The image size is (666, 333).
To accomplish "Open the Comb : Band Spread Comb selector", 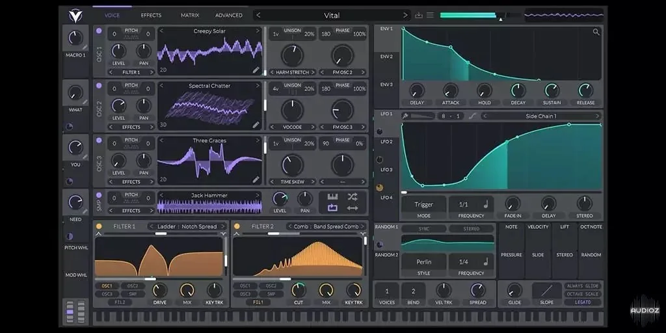I will pyautogui.click(x=326, y=226).
